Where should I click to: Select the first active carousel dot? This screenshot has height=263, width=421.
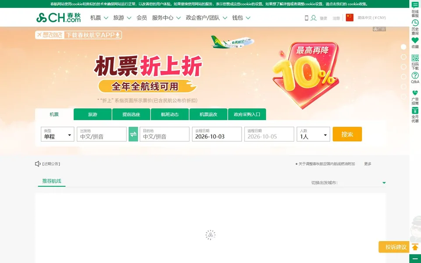point(403,47)
